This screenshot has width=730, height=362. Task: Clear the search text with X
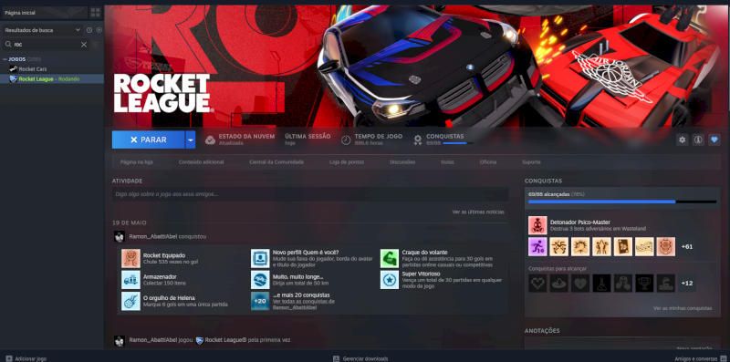click(84, 45)
